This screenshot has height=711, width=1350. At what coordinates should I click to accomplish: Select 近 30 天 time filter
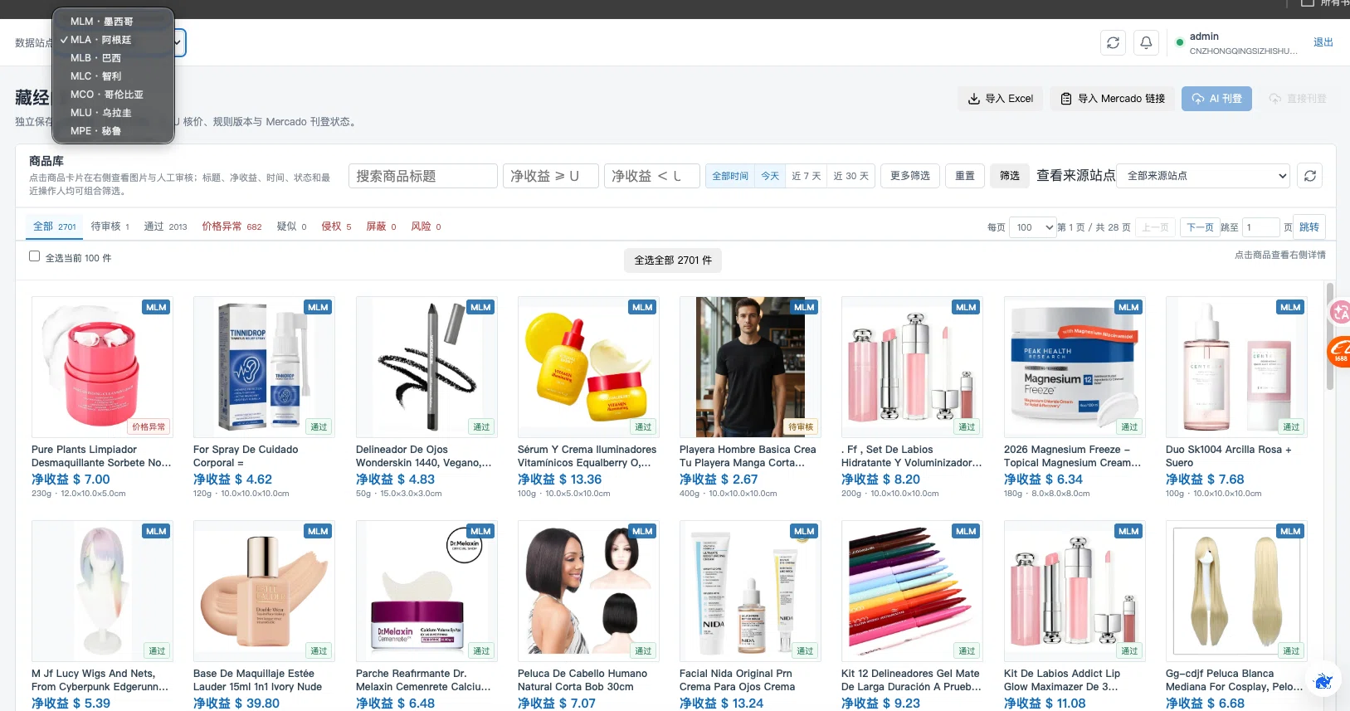pos(850,176)
